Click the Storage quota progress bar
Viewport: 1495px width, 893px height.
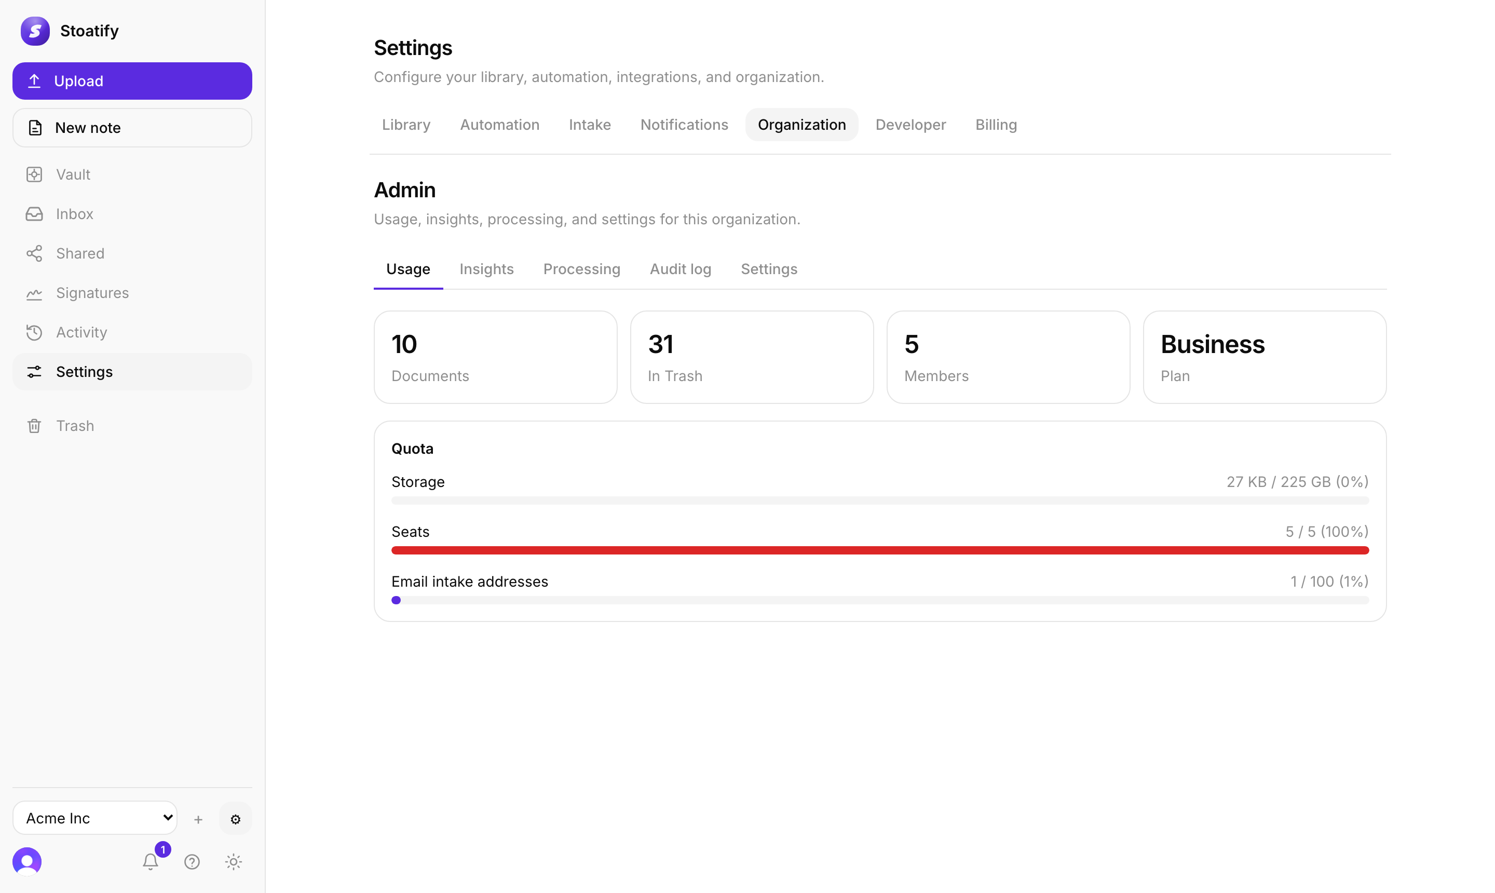click(879, 500)
